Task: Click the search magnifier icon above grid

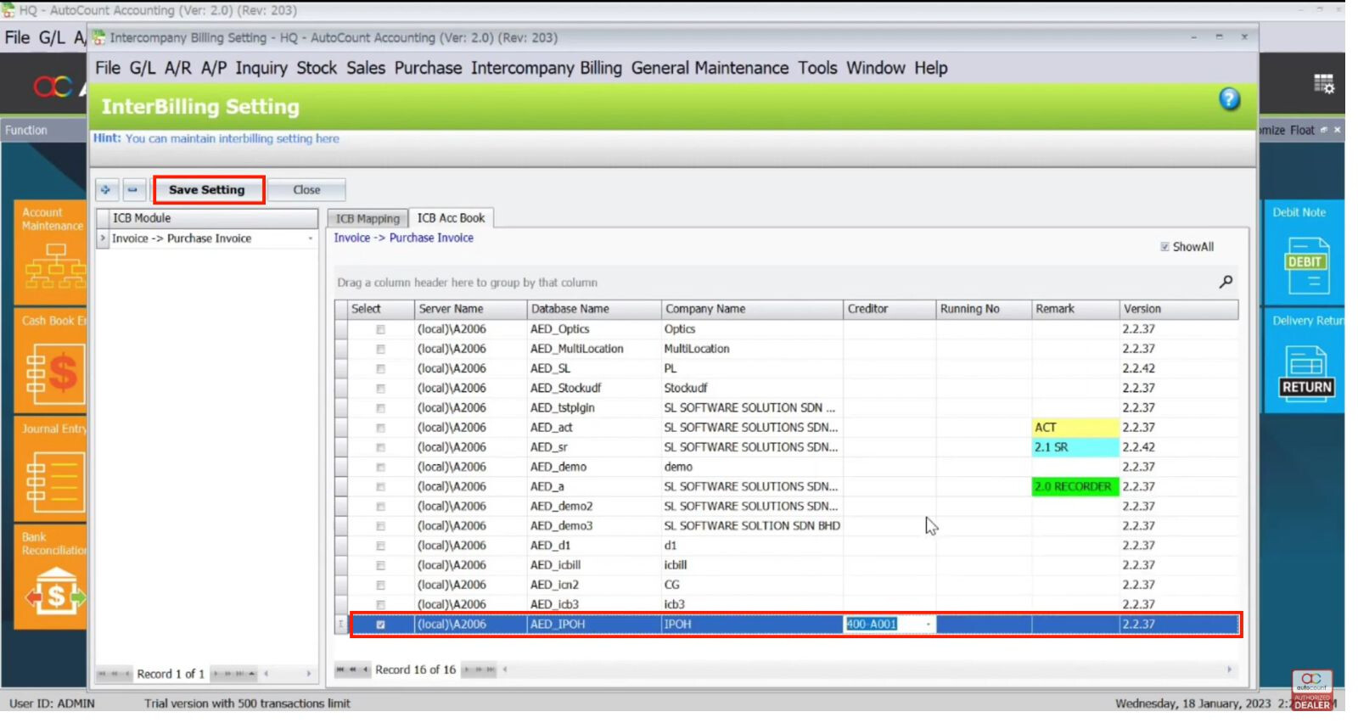Action: pyautogui.click(x=1226, y=282)
